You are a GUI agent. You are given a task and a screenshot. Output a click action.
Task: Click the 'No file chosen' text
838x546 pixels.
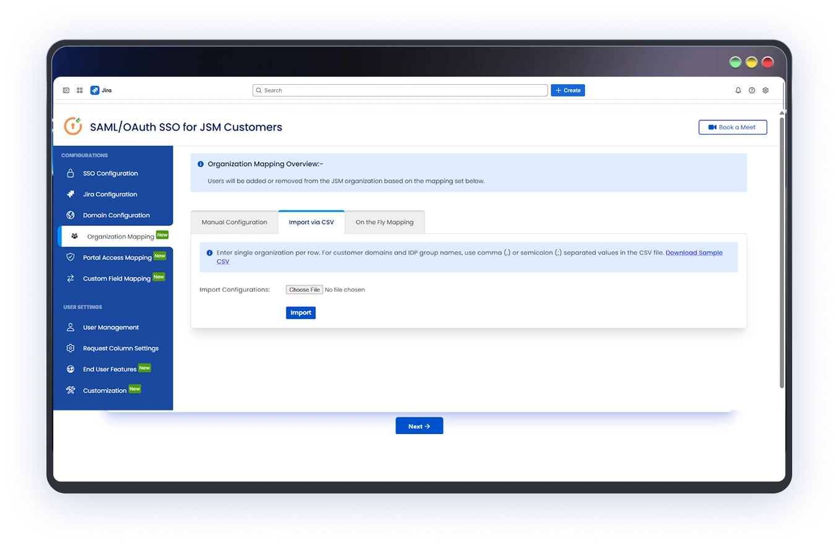point(345,289)
